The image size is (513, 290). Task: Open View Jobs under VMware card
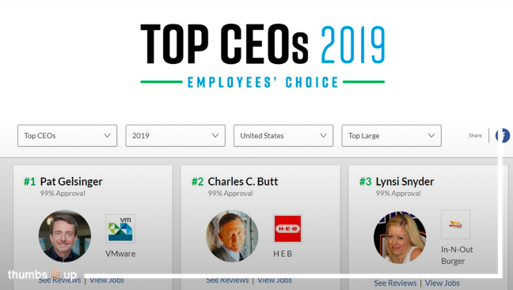click(x=107, y=280)
